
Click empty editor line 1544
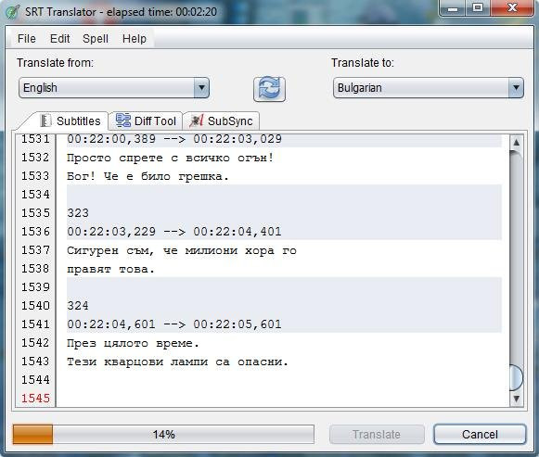coord(284,380)
